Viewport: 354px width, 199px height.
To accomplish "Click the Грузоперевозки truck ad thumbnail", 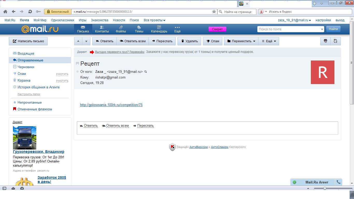I will coord(25,138).
